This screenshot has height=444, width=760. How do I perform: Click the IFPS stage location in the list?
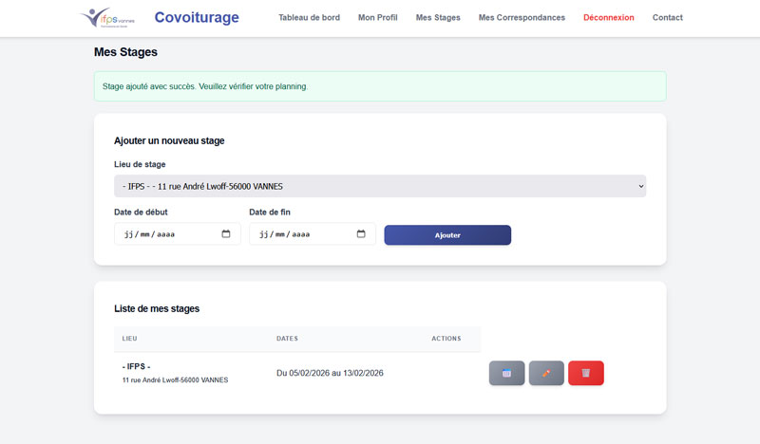[x=175, y=373]
